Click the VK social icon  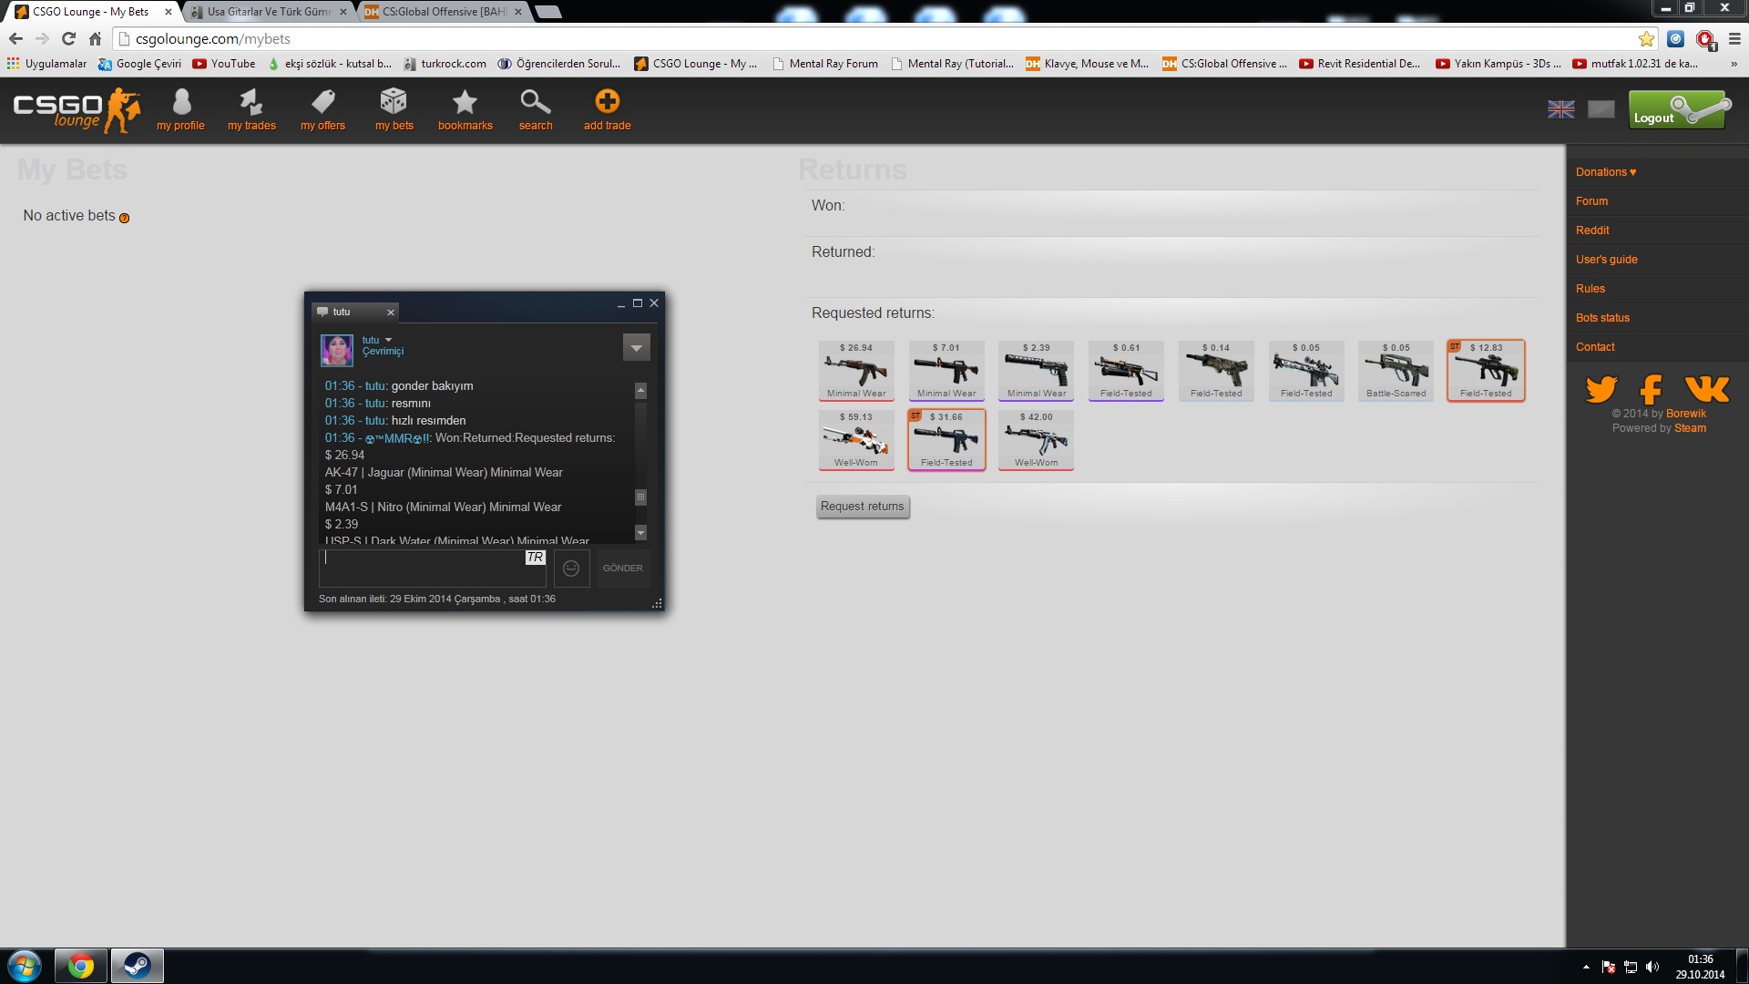[x=1706, y=389]
